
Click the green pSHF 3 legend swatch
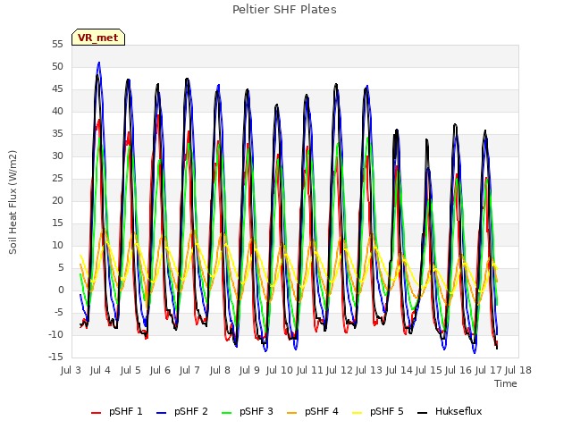pos(226,413)
